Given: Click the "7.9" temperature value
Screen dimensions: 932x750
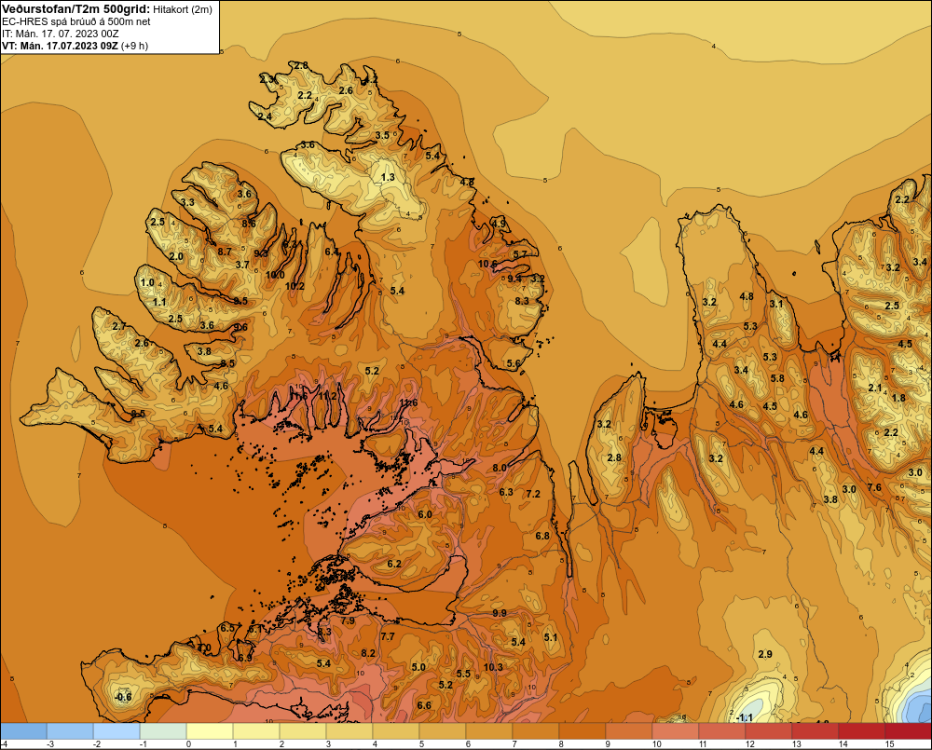Looking at the screenshot, I should pos(347,620).
